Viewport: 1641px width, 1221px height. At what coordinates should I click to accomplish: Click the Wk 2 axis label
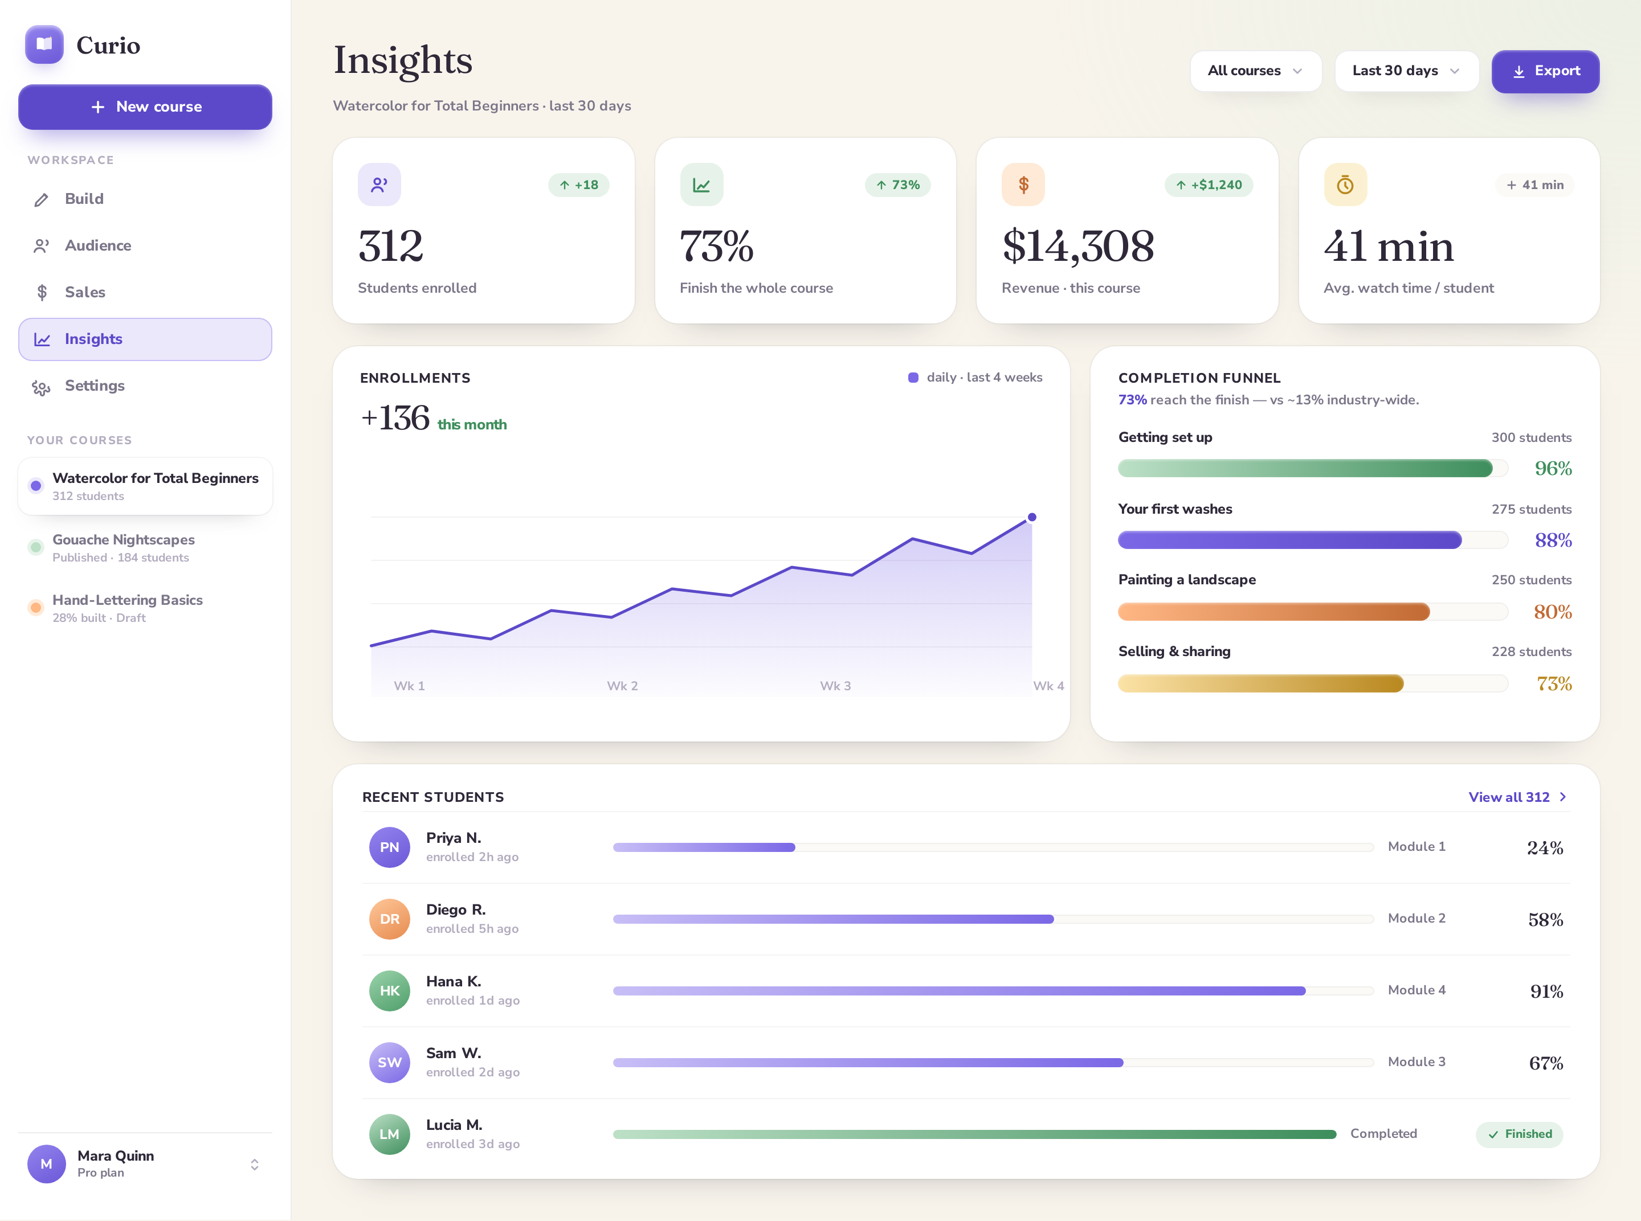[622, 686]
